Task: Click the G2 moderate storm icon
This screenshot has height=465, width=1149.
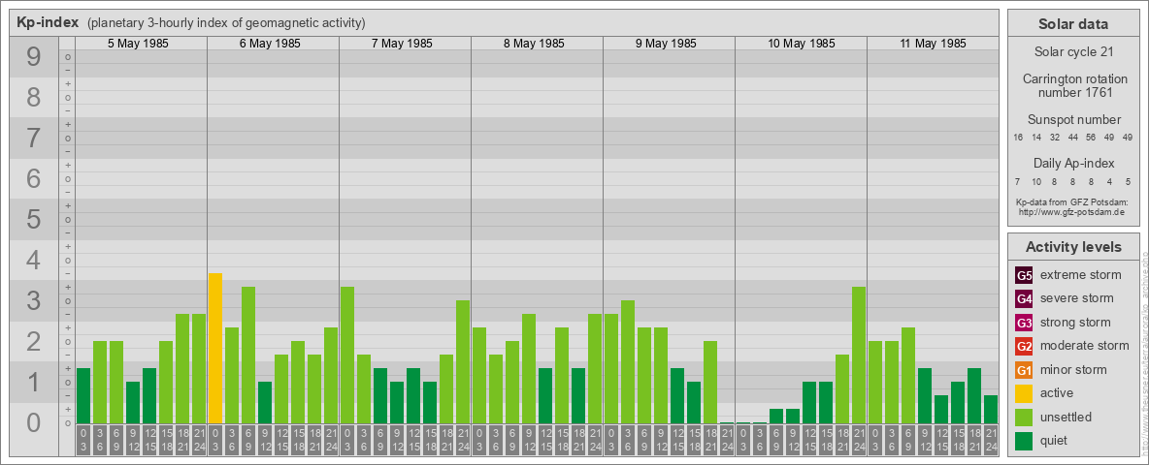Action: [x=1025, y=346]
